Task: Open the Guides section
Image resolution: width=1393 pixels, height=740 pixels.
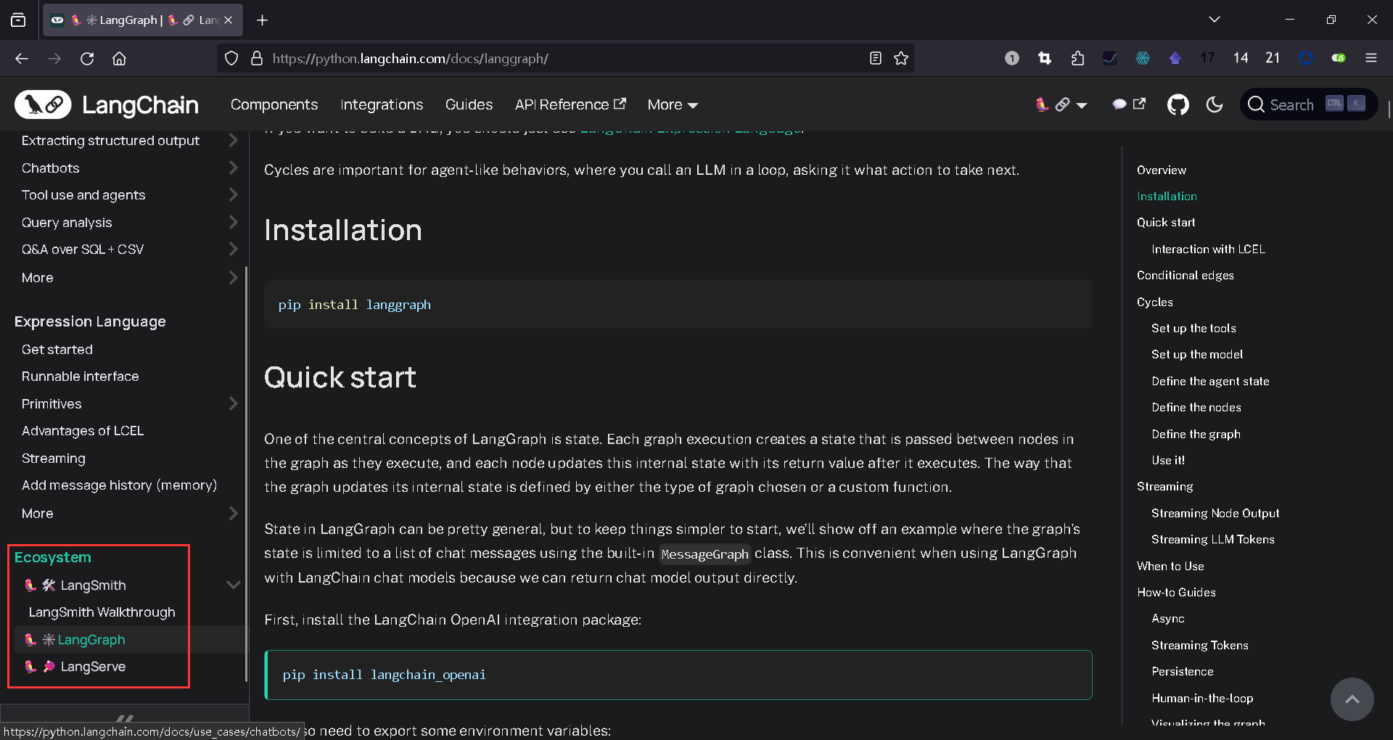Action: 469,105
